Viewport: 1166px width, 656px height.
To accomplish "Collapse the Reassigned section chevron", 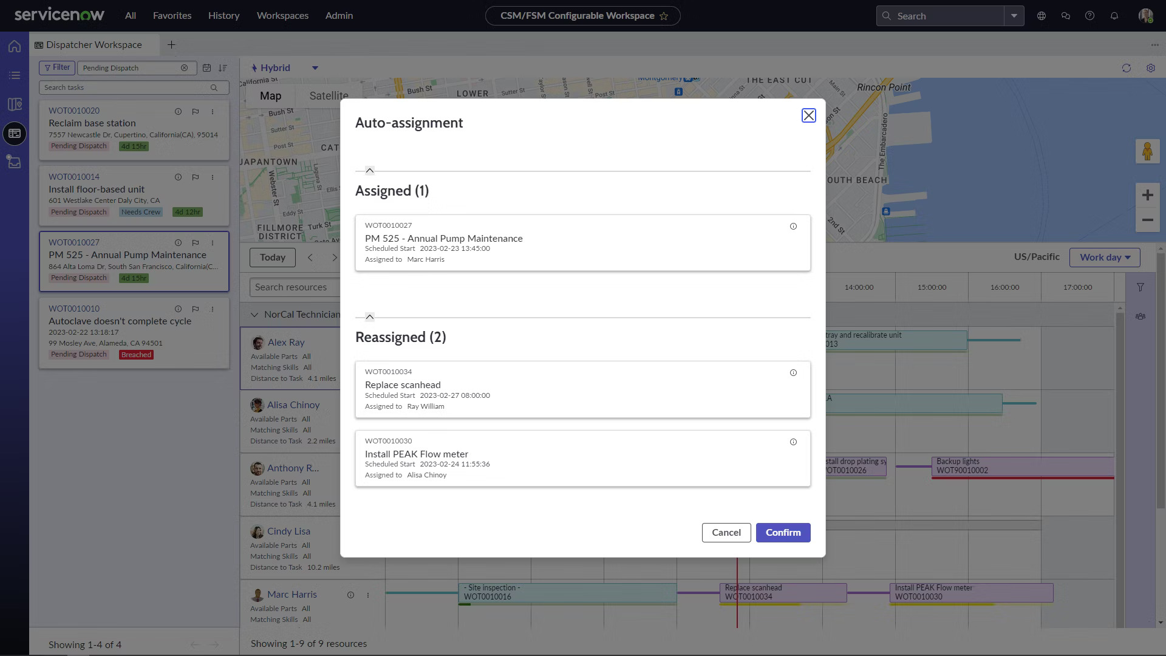I will (x=369, y=316).
